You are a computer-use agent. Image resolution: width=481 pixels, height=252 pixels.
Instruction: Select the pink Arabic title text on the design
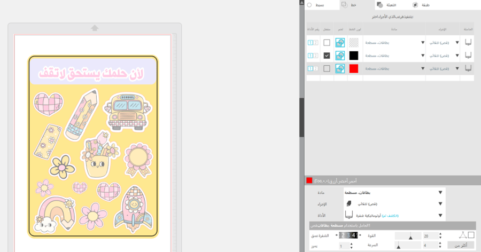coord(91,74)
